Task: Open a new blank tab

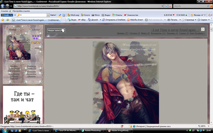Action: (63, 20)
